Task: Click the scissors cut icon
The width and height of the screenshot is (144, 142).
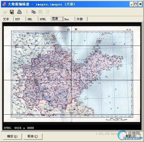Action: (27, 12)
